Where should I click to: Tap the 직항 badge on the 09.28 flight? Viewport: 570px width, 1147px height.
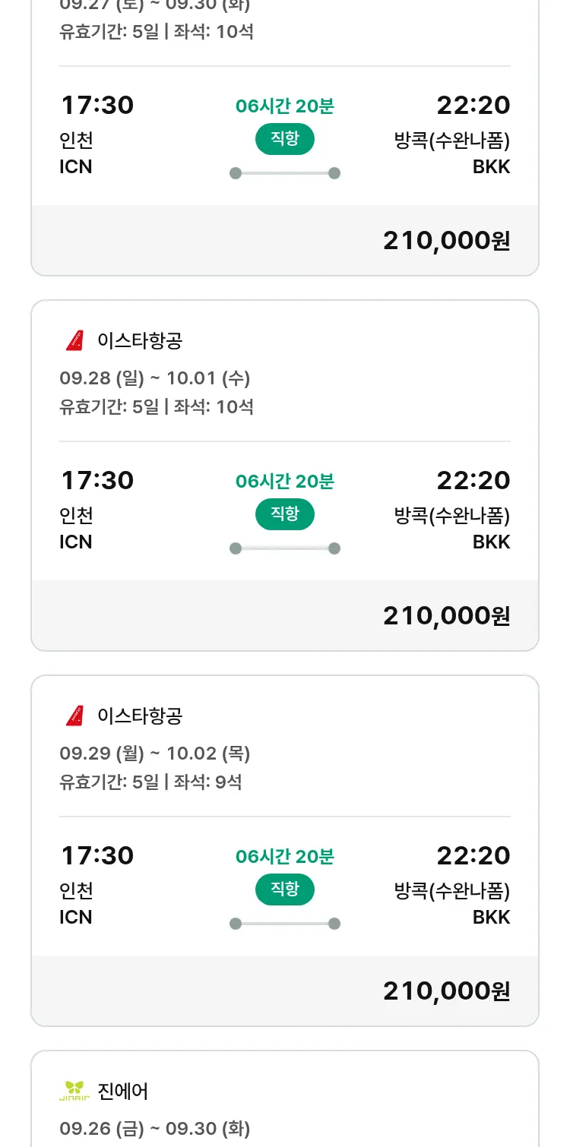284,514
